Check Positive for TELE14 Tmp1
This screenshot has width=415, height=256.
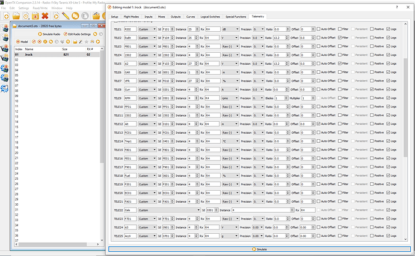pyautogui.click(x=372, y=141)
